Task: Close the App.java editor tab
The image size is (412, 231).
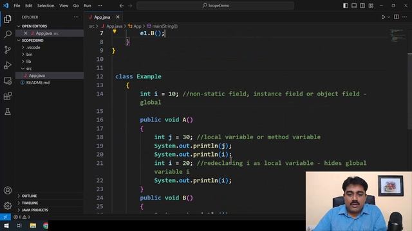Action: pos(118,17)
